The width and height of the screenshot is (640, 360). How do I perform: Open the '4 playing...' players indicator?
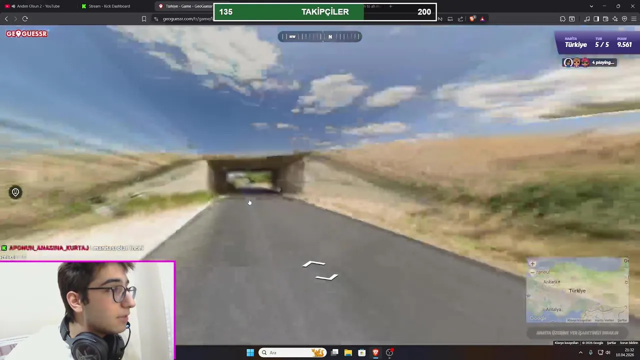pyautogui.click(x=589, y=62)
